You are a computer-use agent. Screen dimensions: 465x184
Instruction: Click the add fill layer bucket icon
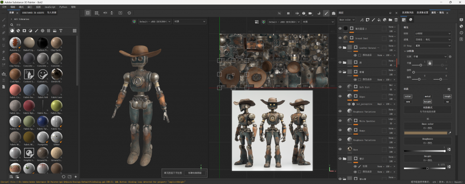click(379, 20)
